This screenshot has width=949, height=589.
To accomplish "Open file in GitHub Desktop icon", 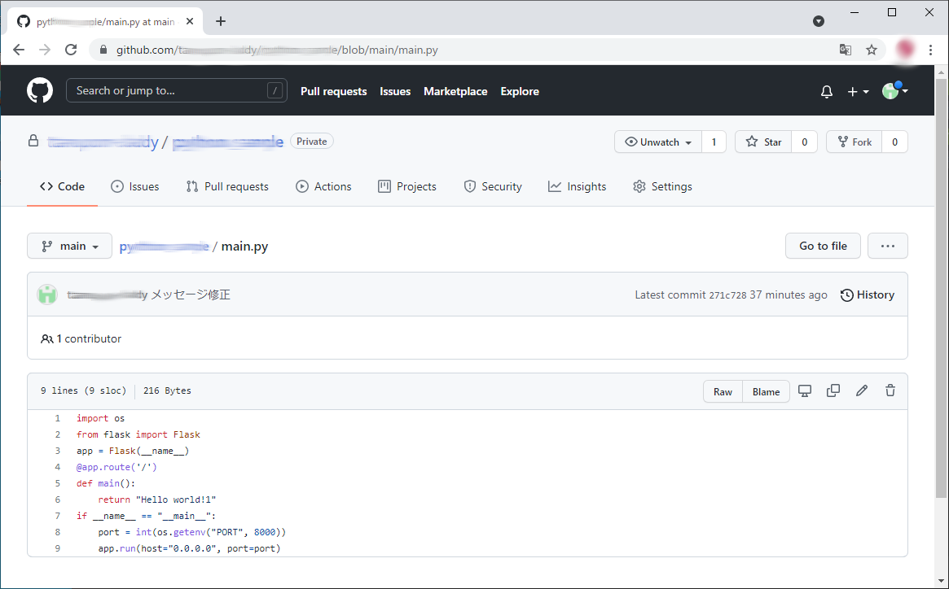I will click(805, 390).
